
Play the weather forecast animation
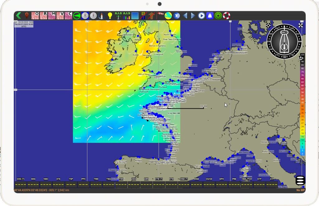tap(202, 16)
